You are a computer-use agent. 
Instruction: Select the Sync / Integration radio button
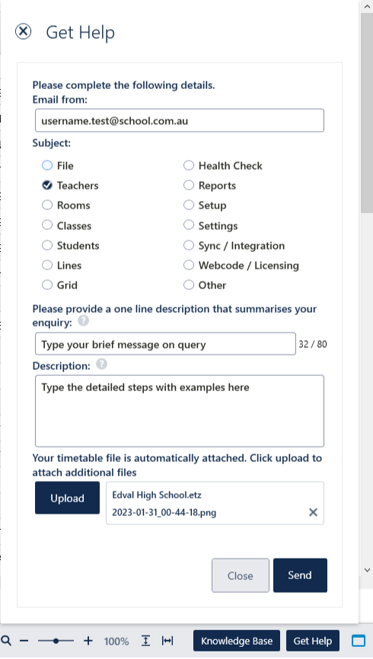[189, 246]
